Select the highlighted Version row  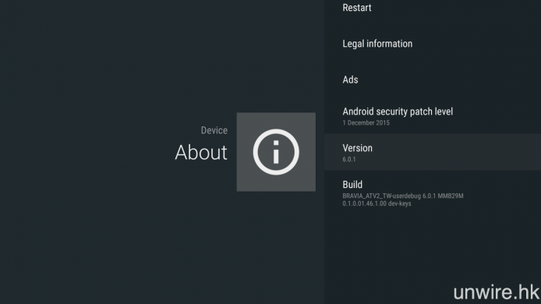tap(433, 152)
